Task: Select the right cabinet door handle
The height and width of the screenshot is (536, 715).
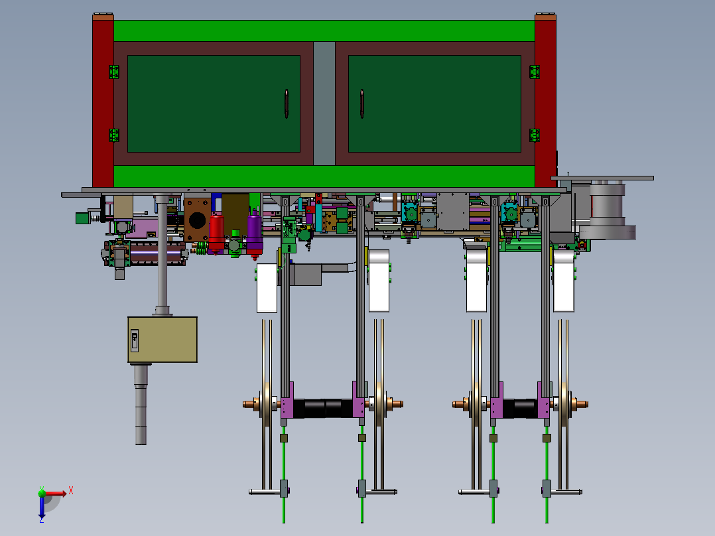Action: click(361, 103)
